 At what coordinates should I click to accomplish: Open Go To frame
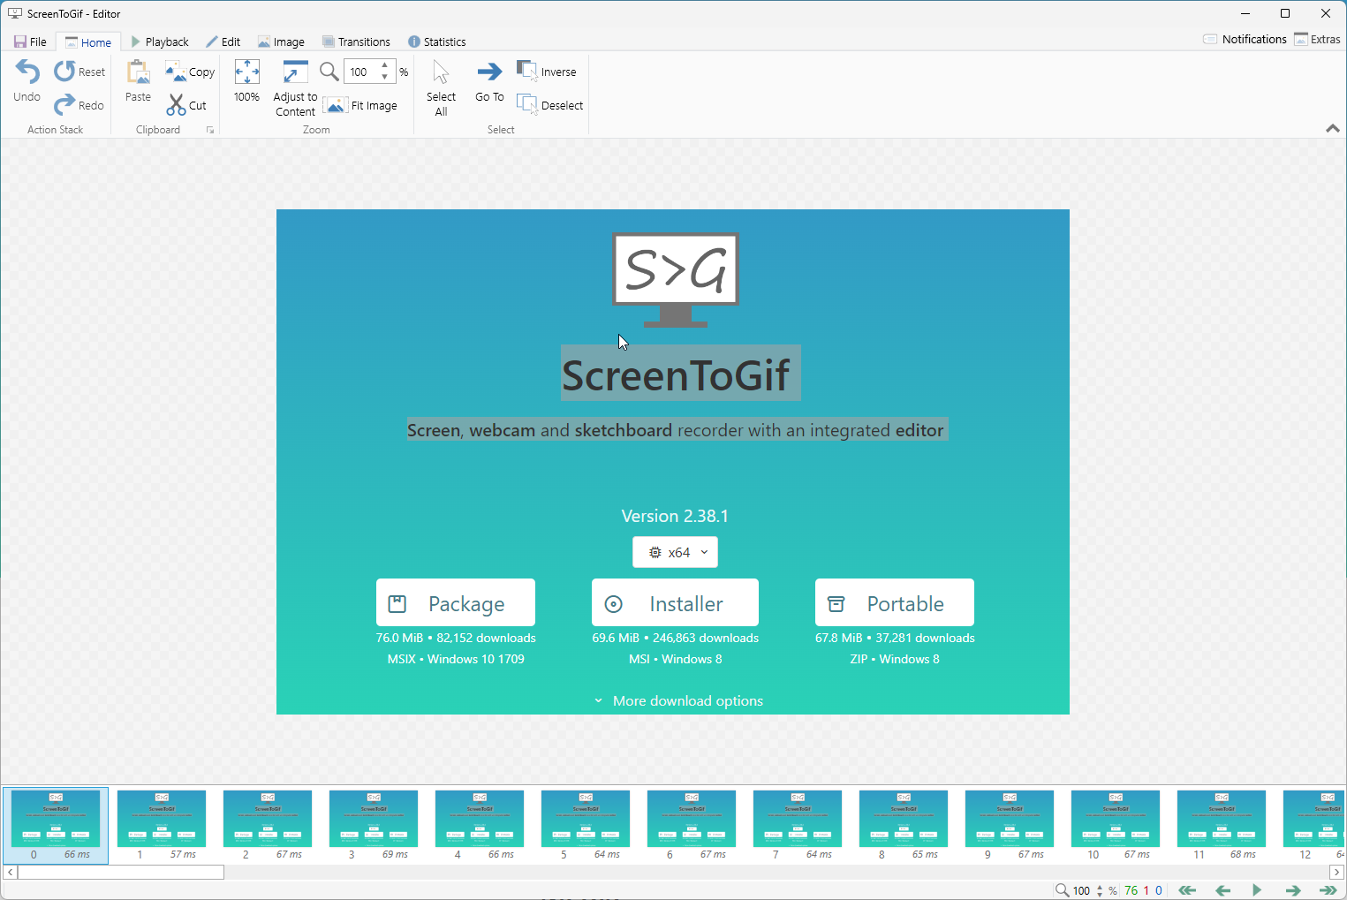489,81
